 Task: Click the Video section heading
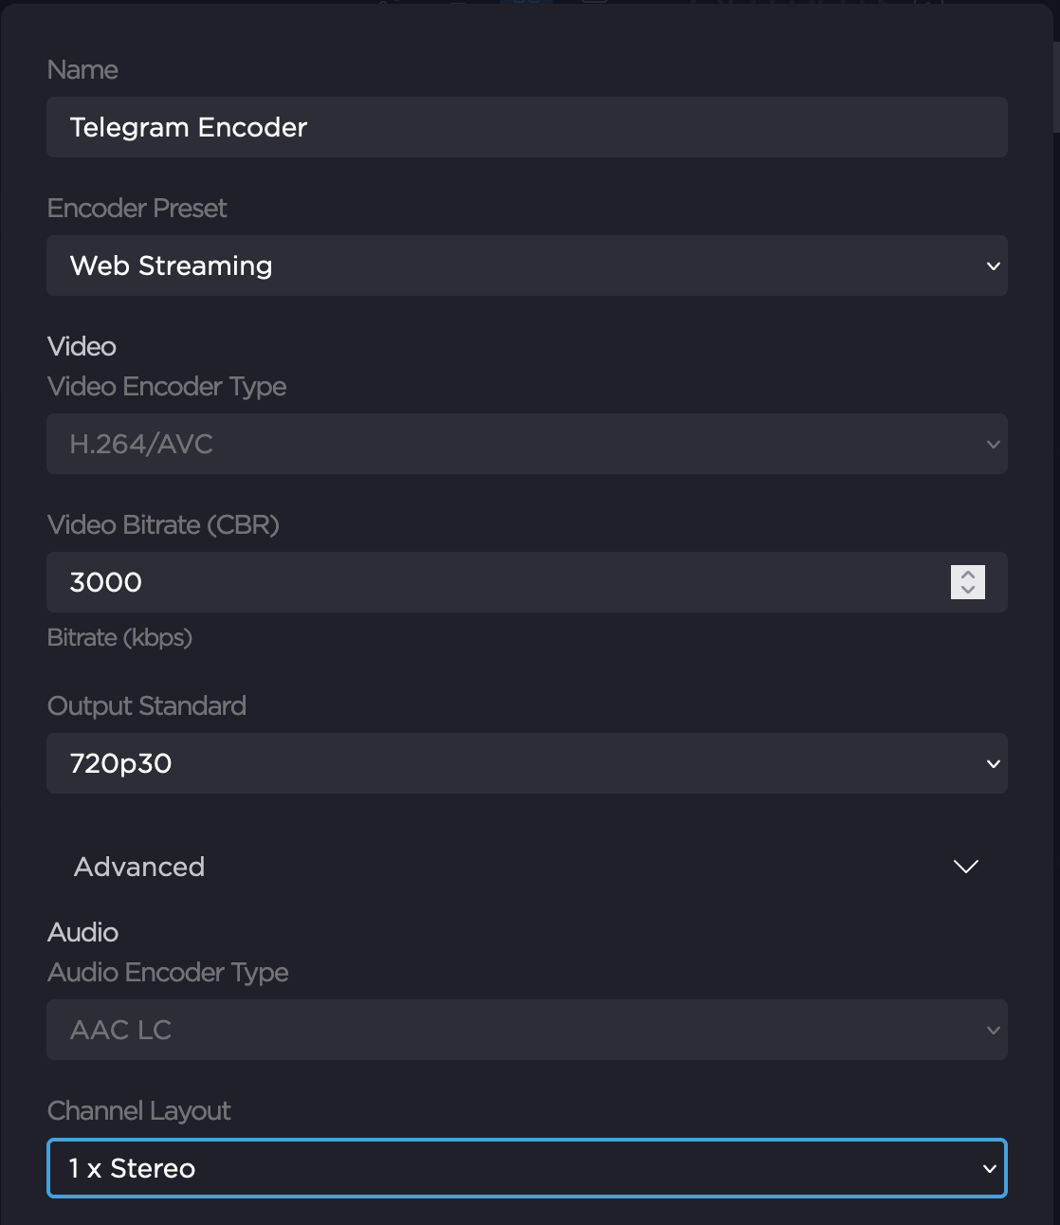pos(82,347)
